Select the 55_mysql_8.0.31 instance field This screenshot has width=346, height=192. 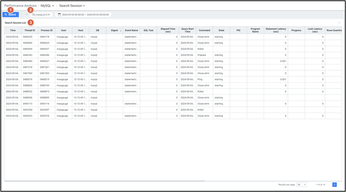tap(42, 15)
